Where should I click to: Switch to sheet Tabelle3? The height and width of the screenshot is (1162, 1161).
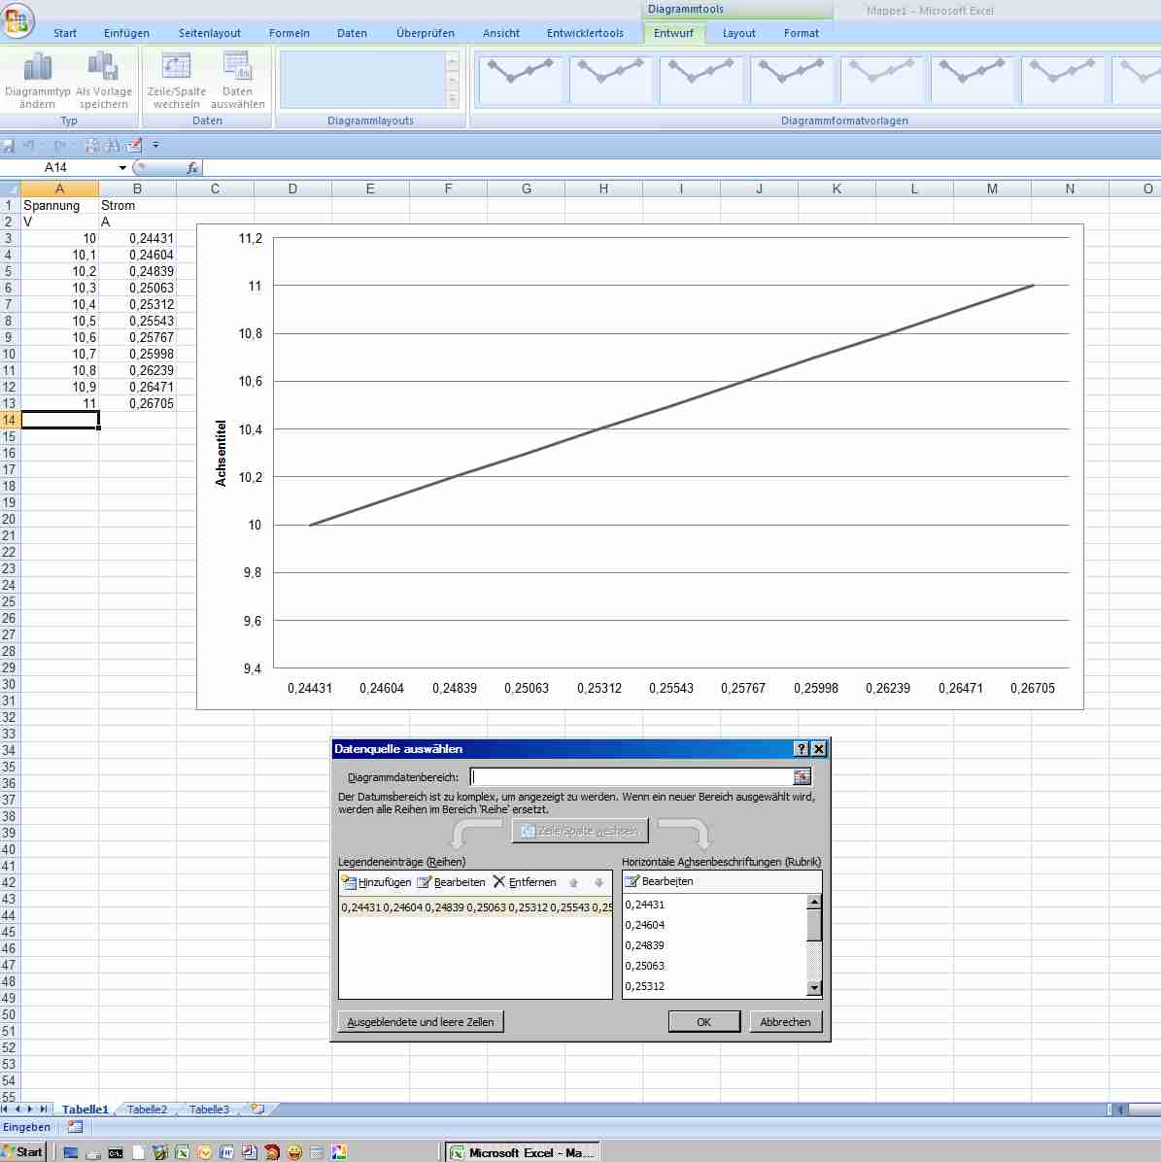pyautogui.click(x=209, y=1110)
